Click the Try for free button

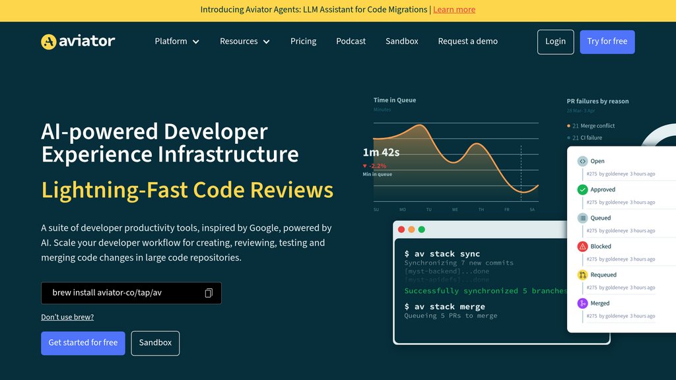(607, 42)
